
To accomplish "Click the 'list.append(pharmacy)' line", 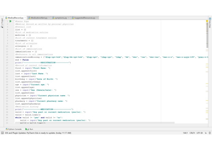I will pos(28,104).
